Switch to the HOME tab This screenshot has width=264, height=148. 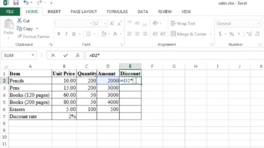32,12
